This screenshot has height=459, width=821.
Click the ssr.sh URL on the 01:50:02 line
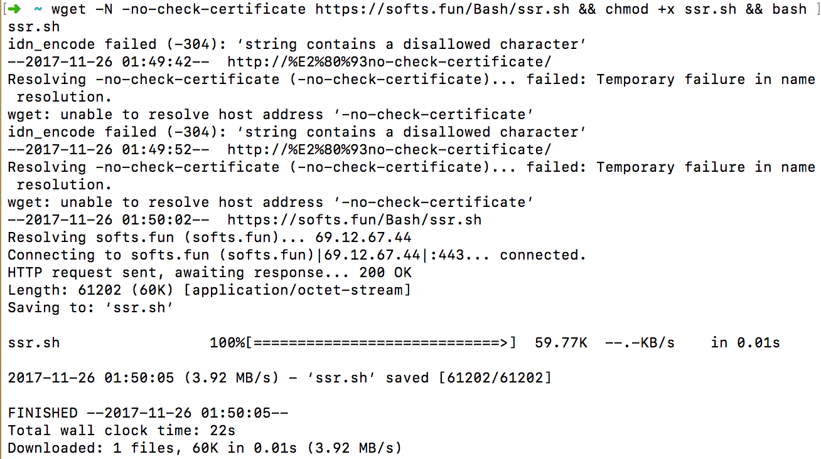tap(354, 220)
